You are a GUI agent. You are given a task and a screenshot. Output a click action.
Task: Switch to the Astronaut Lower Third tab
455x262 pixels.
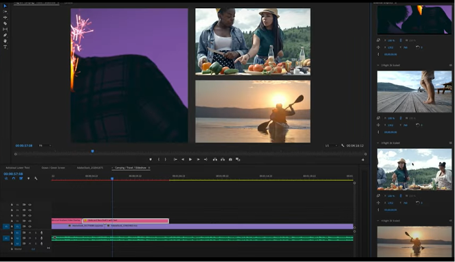click(x=18, y=167)
